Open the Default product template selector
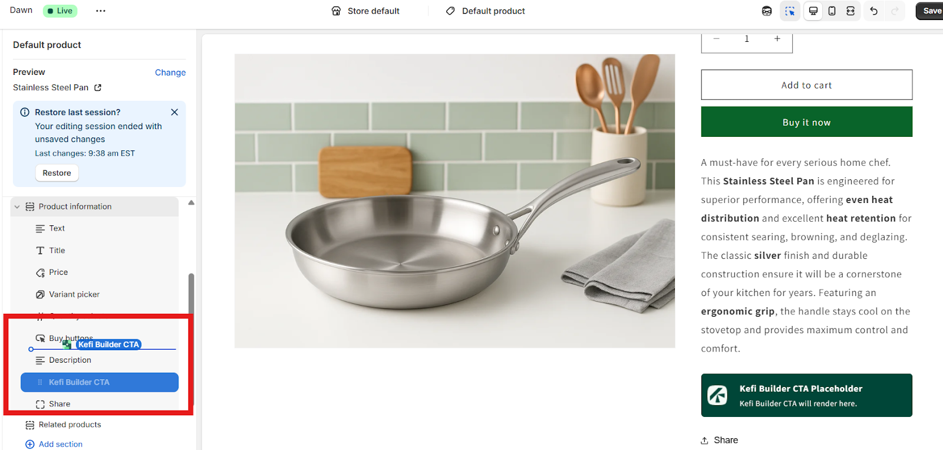The height and width of the screenshot is (450, 943). coord(485,11)
